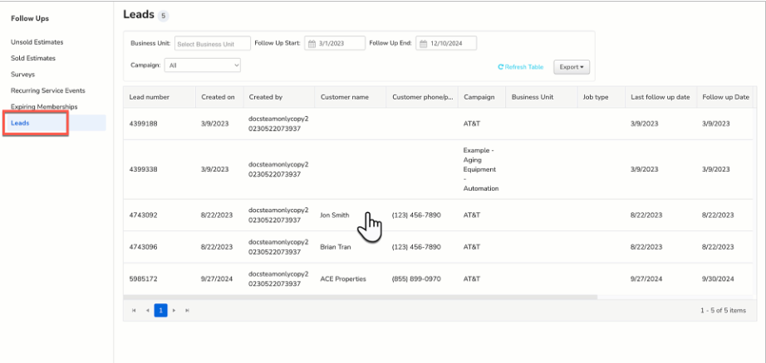Click Created on date 9/27/2024
This screenshot has height=363, width=766.
pos(217,279)
